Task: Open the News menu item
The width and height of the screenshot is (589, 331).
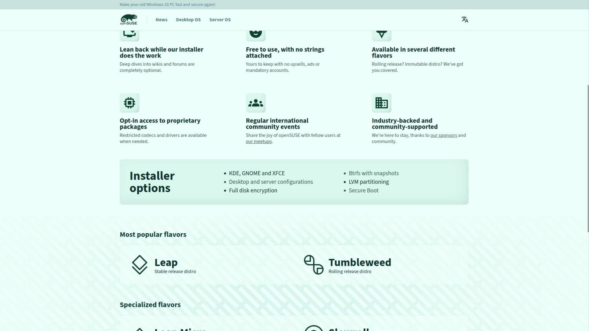Action: (161, 20)
